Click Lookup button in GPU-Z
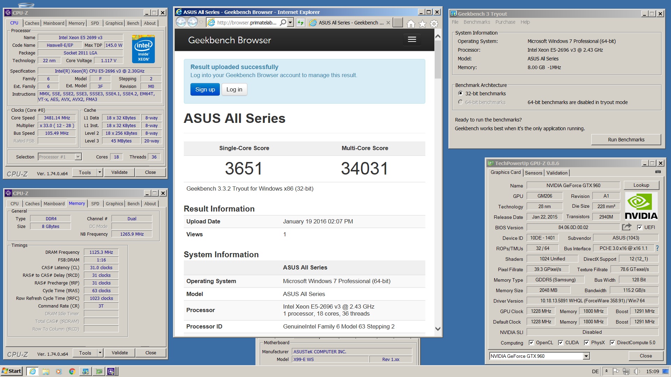 [641, 185]
